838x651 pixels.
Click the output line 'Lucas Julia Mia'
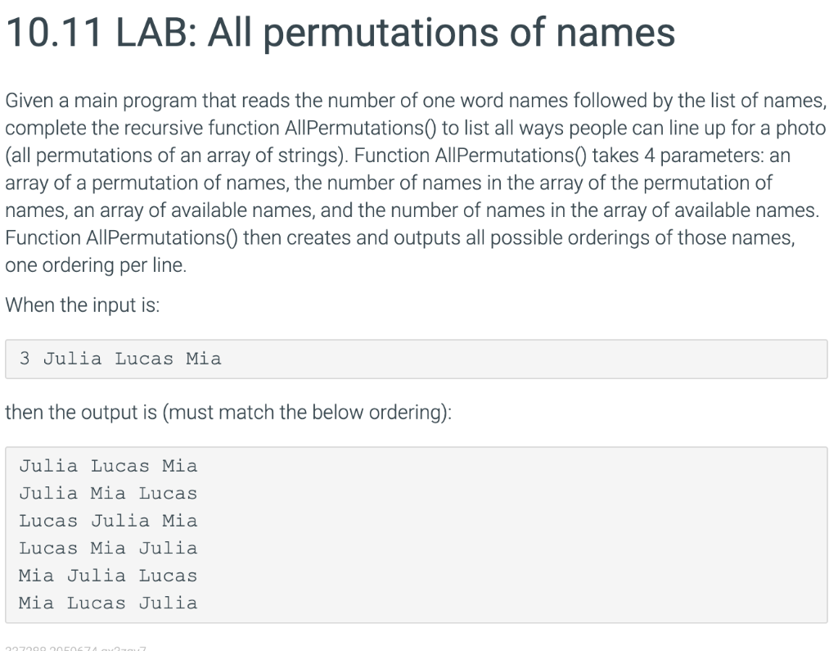tap(109, 521)
